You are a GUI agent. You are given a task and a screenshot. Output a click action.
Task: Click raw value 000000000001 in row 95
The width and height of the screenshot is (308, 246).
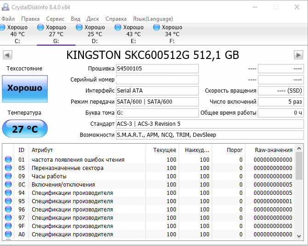[273, 201]
